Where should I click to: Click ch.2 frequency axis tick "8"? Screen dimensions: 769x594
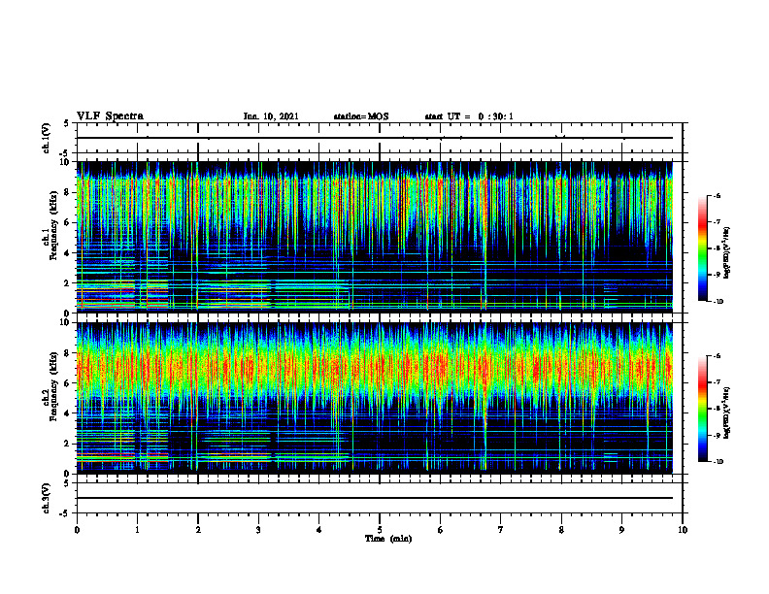pyautogui.click(x=68, y=353)
